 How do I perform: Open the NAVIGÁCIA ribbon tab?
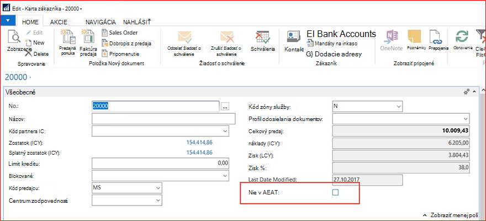pos(101,22)
